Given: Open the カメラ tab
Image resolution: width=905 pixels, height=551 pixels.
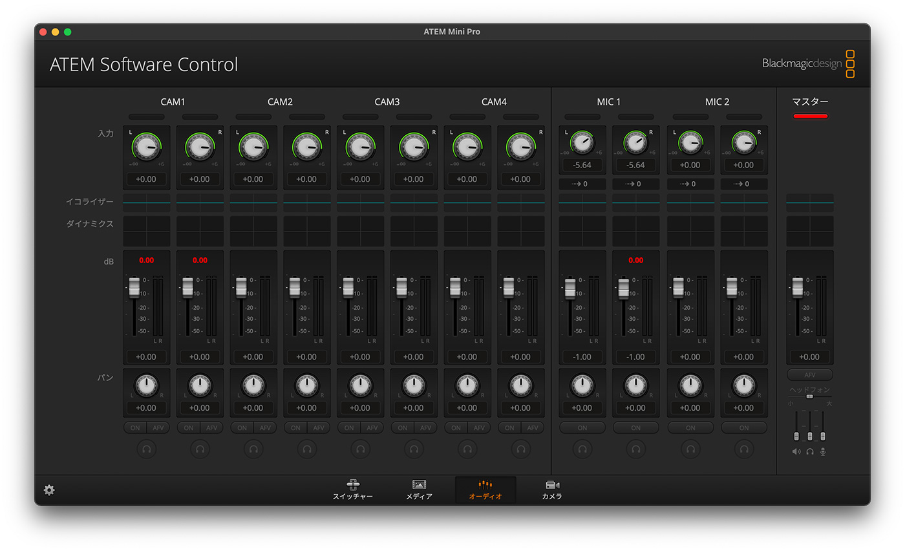Looking at the screenshot, I should (x=551, y=490).
